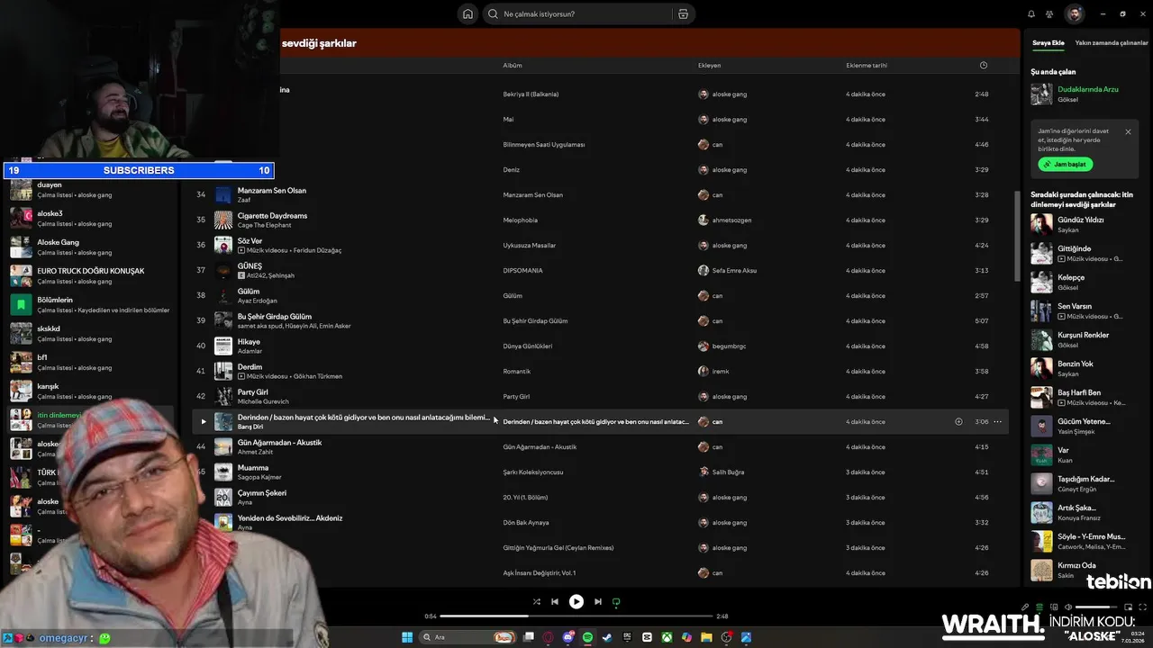The image size is (1153, 648).
Task: Select Kırmızı Oda in the queue
Action: [x=1076, y=565]
